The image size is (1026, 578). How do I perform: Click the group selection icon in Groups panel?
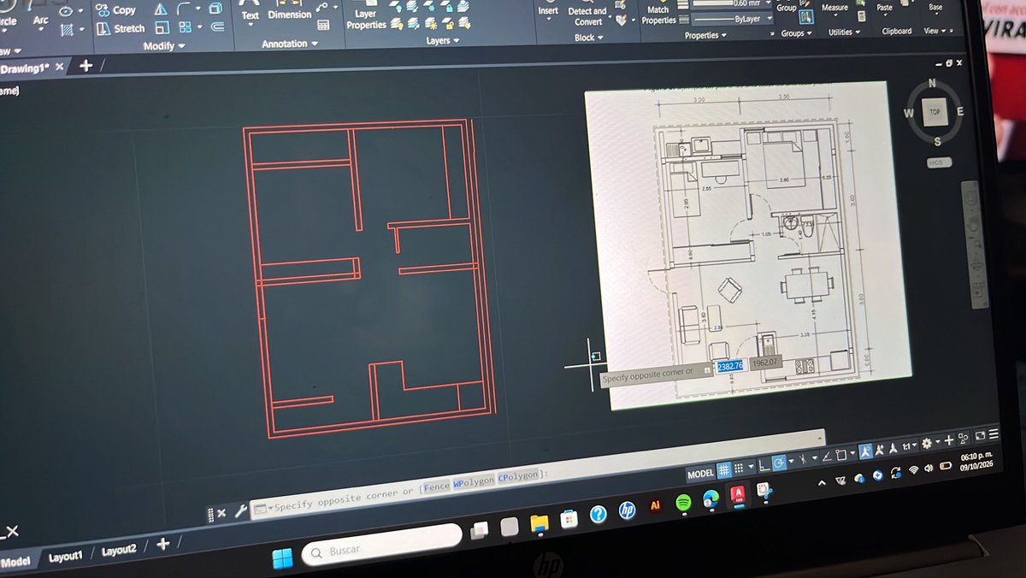coord(805,16)
